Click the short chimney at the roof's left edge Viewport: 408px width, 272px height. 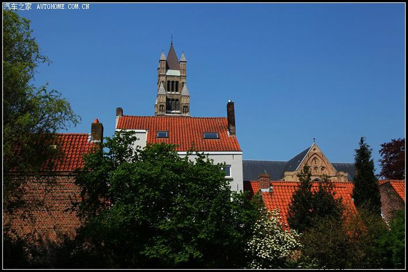119,112
